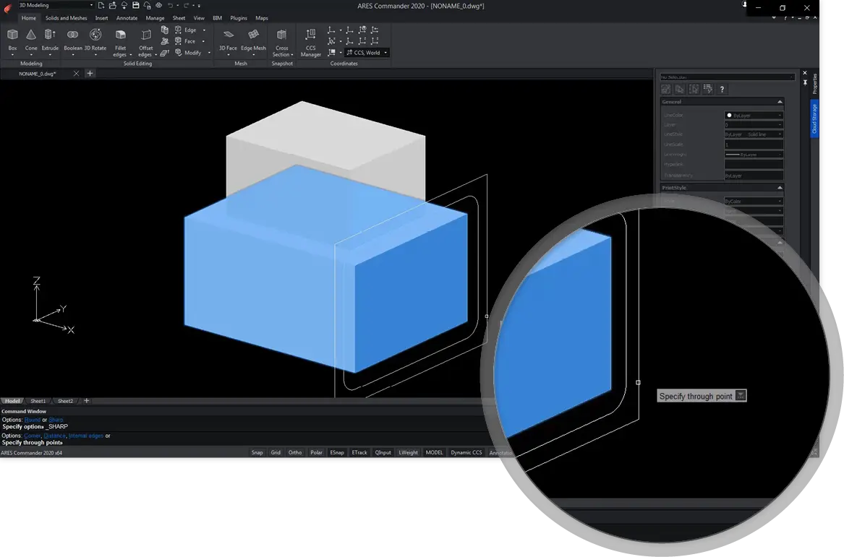Choose the 3D Rotate tool

[95, 40]
